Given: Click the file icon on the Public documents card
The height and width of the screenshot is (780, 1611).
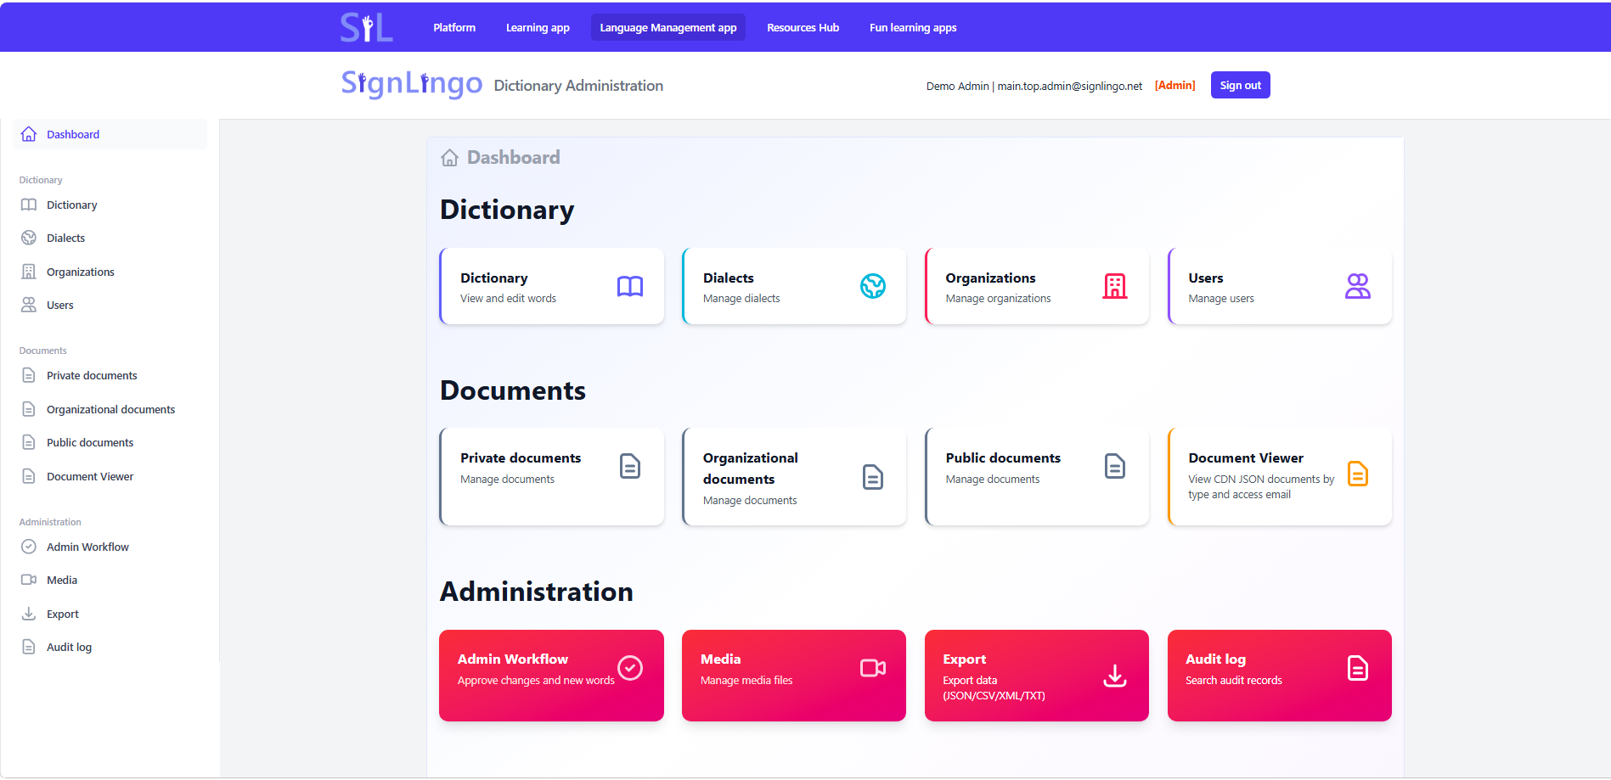Looking at the screenshot, I should point(1115,466).
